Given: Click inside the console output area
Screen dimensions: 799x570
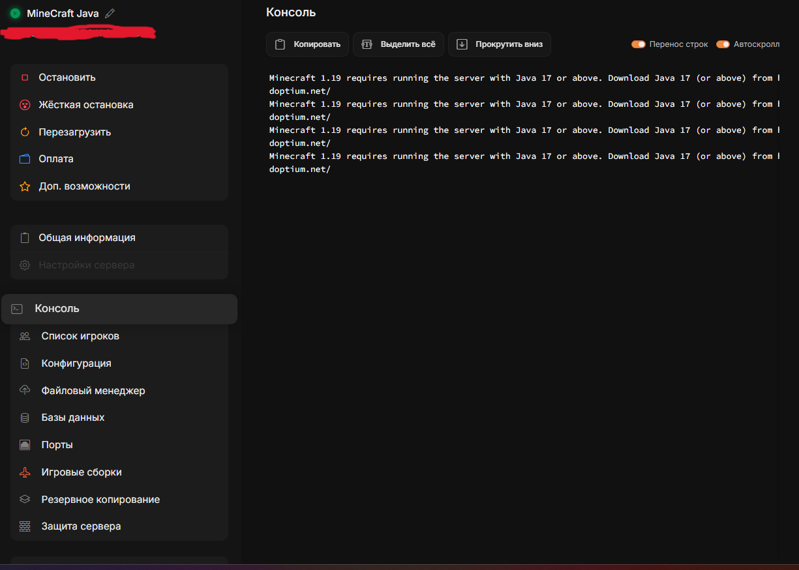Looking at the screenshot, I should pyautogui.click(x=522, y=326).
